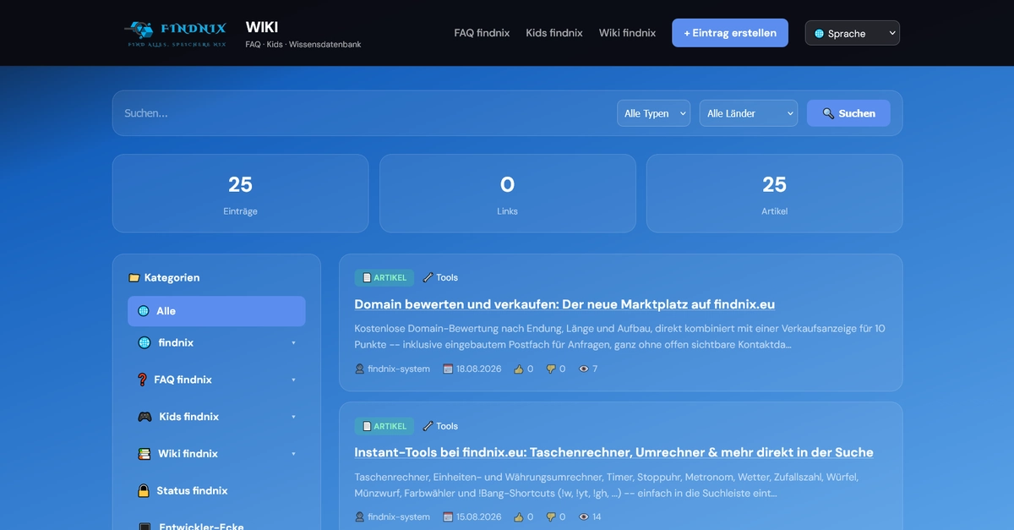Click the eye views icon showing 14
This screenshot has width=1014, height=530.
(584, 516)
